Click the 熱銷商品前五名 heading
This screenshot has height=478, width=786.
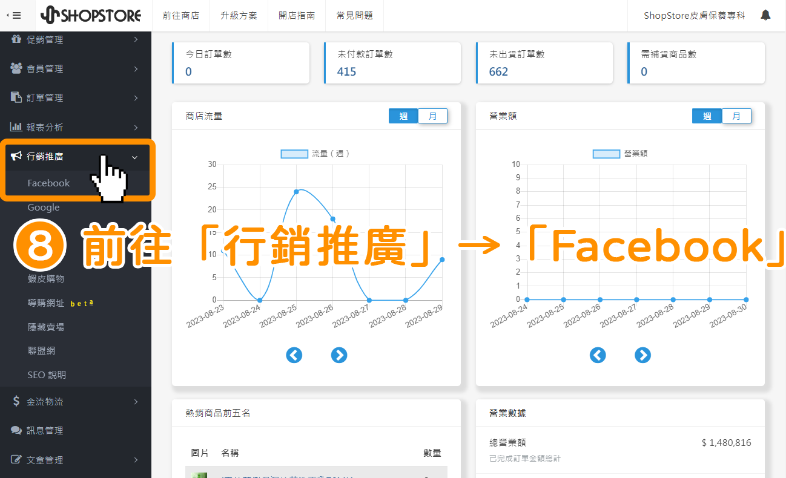218,413
